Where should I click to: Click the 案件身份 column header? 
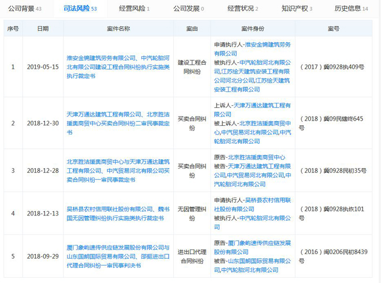253,29
